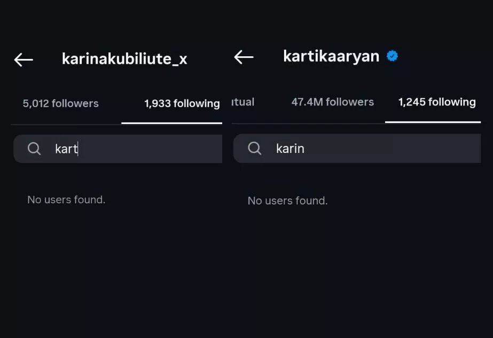
Task: Open the 5,012 followers tab
Action: click(60, 103)
